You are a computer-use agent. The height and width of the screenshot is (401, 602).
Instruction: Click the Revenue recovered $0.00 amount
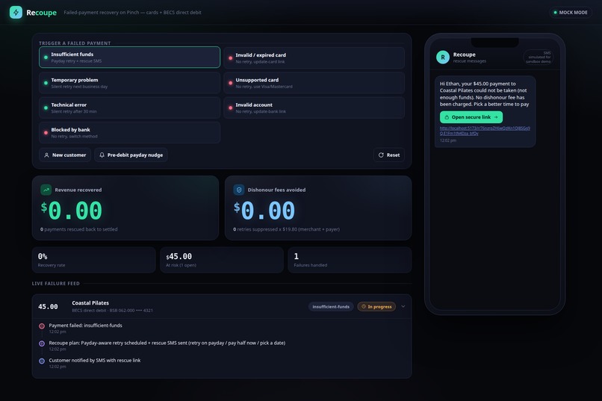72,211
